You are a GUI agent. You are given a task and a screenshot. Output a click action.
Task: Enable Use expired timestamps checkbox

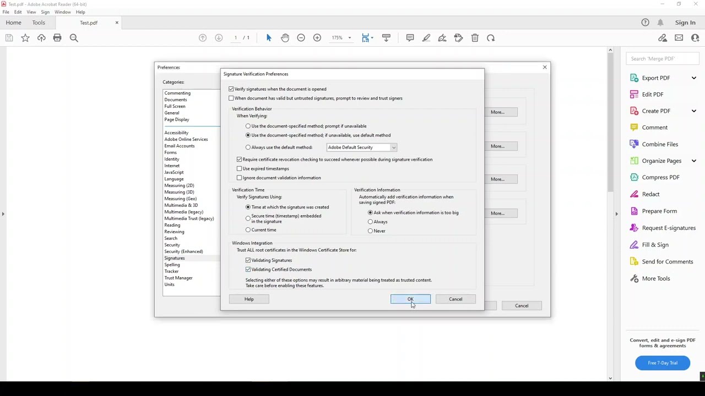point(240,169)
